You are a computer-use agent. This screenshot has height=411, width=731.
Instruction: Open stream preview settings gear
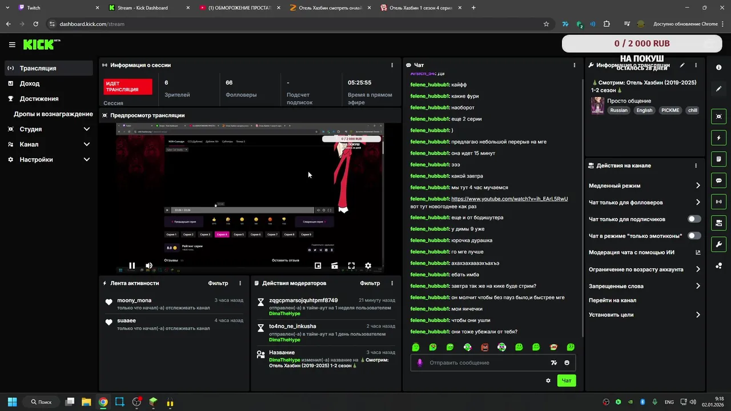click(368, 265)
